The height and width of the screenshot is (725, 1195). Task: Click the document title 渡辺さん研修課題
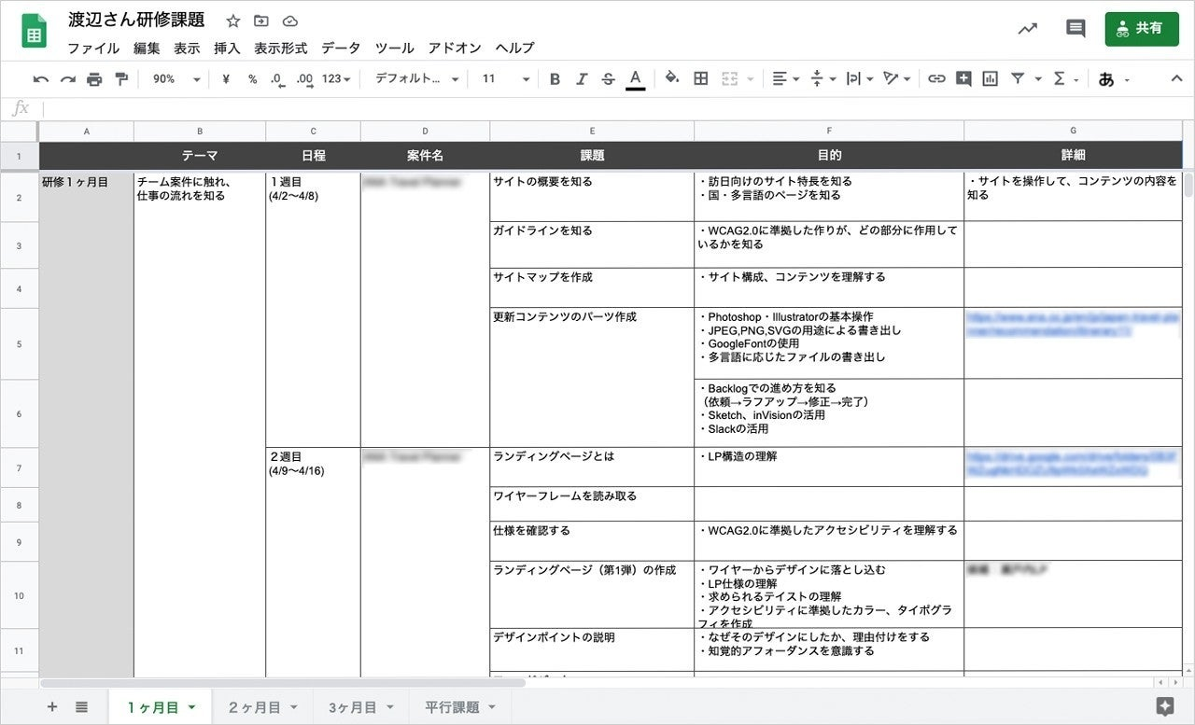click(136, 20)
